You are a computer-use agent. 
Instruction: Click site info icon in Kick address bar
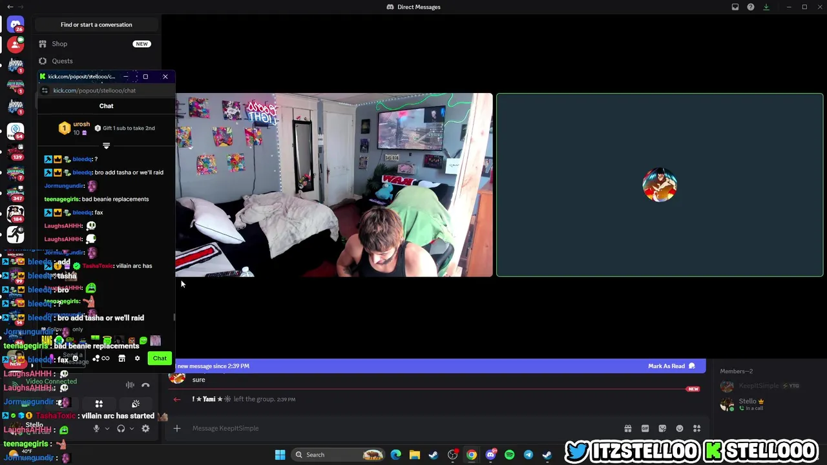[x=45, y=90]
